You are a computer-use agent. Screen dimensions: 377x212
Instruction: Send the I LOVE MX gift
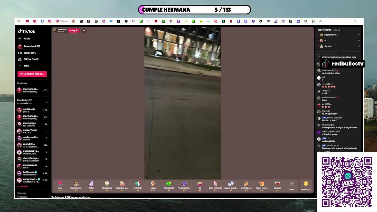[138, 186]
